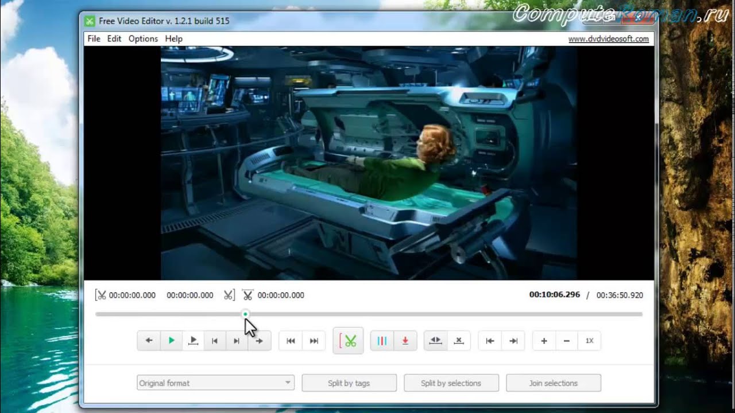
Task: Click the Split by selections button
Action: pos(451,383)
